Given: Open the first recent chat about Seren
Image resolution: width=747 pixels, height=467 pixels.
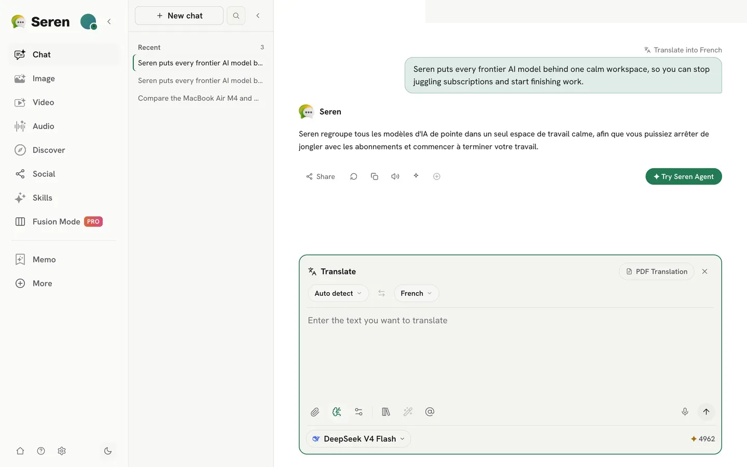Looking at the screenshot, I should click(x=201, y=63).
